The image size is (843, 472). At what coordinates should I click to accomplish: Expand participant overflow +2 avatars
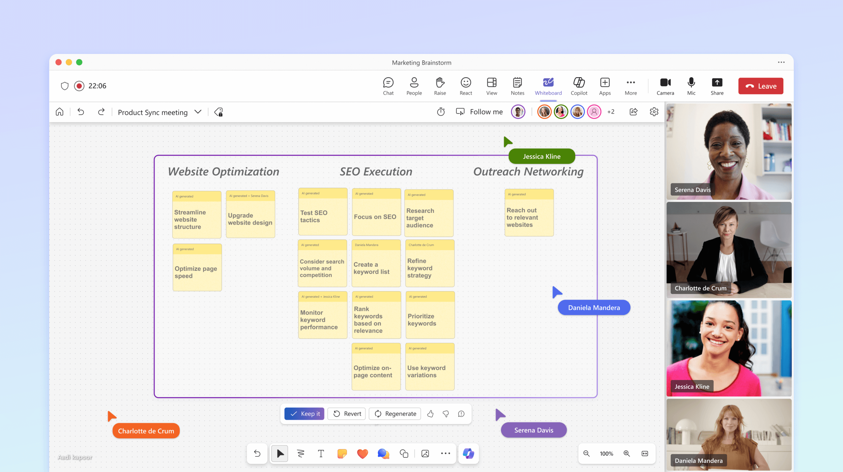pyautogui.click(x=610, y=112)
